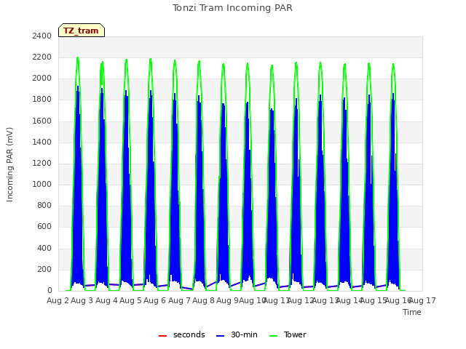Click the 1400 y-axis tick label

click(42, 143)
